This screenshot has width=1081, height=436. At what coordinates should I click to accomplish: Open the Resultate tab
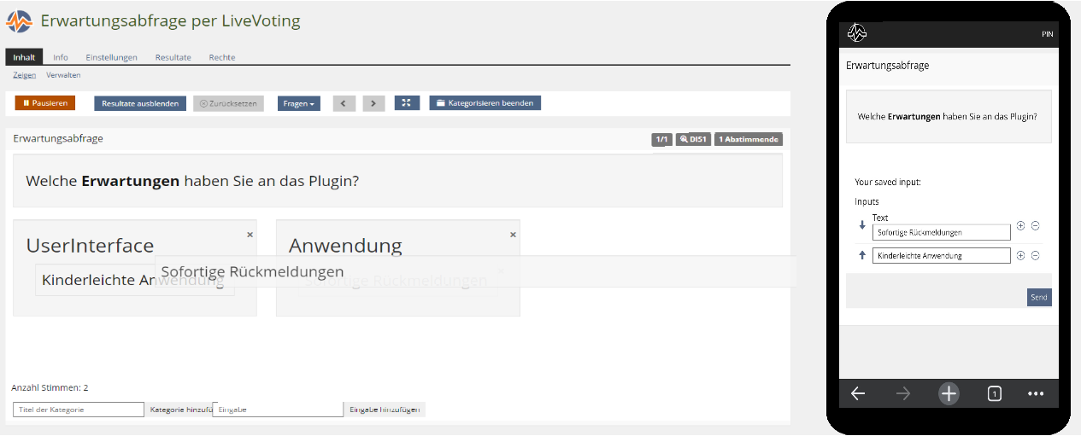(x=173, y=57)
